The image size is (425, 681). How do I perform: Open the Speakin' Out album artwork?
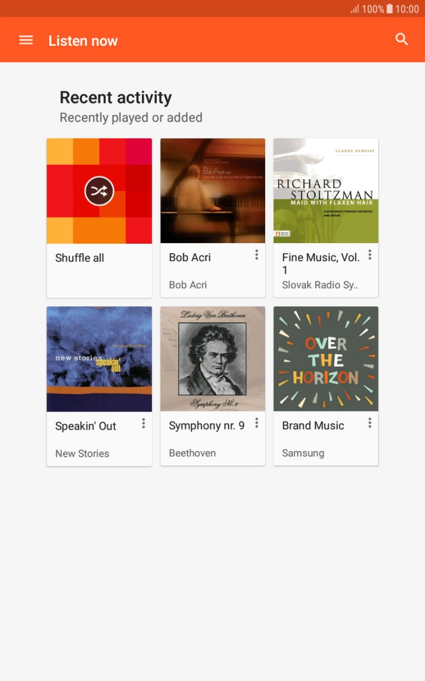tap(99, 359)
